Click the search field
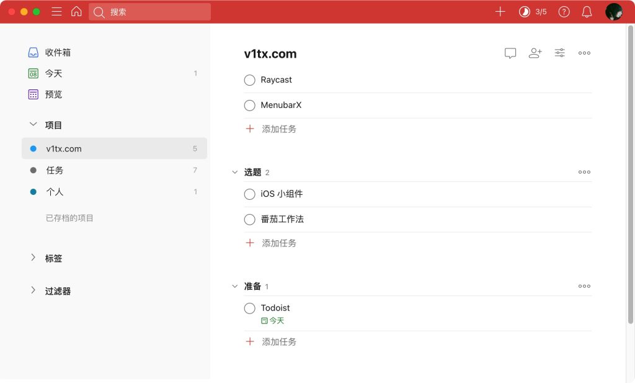The height and width of the screenshot is (383, 635). point(149,12)
